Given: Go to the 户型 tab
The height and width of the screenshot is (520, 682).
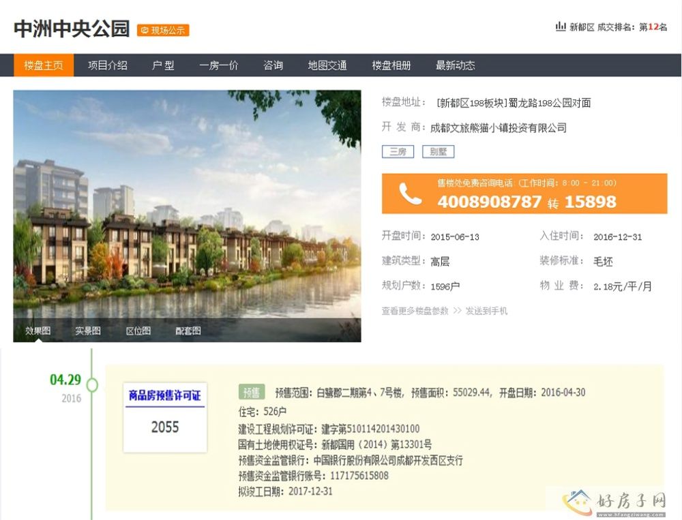Looking at the screenshot, I should (x=163, y=65).
